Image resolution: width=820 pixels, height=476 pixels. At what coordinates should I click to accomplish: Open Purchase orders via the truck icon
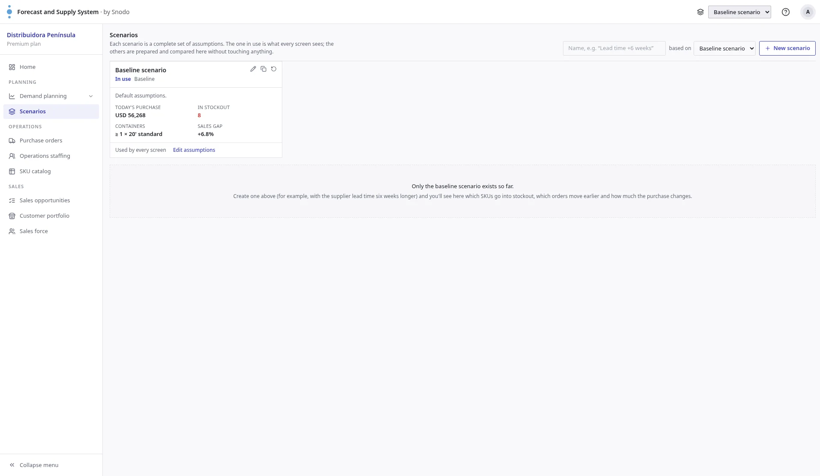[12, 141]
